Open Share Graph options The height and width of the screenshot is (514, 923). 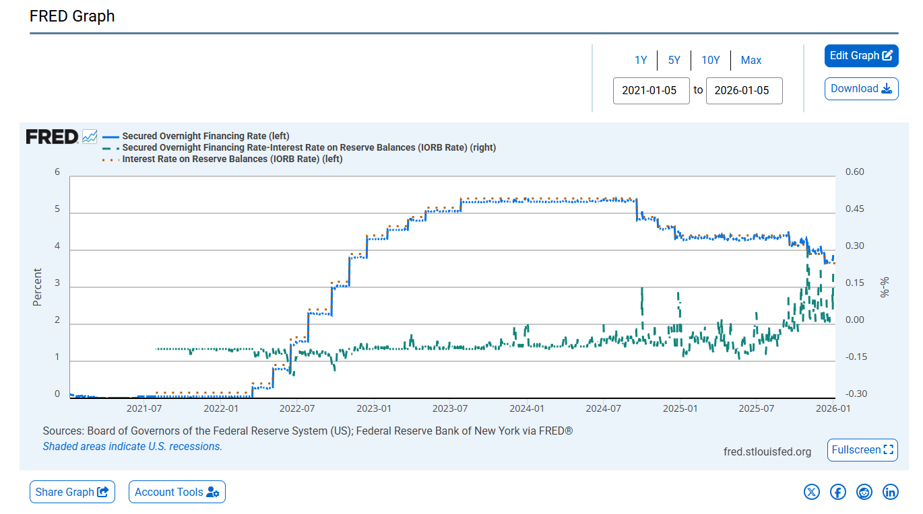click(x=72, y=492)
